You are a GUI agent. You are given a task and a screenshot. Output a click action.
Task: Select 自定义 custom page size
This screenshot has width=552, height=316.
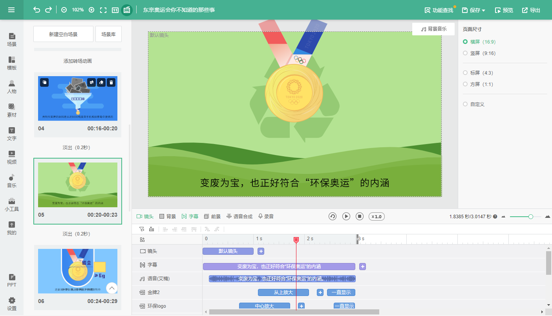coord(474,104)
